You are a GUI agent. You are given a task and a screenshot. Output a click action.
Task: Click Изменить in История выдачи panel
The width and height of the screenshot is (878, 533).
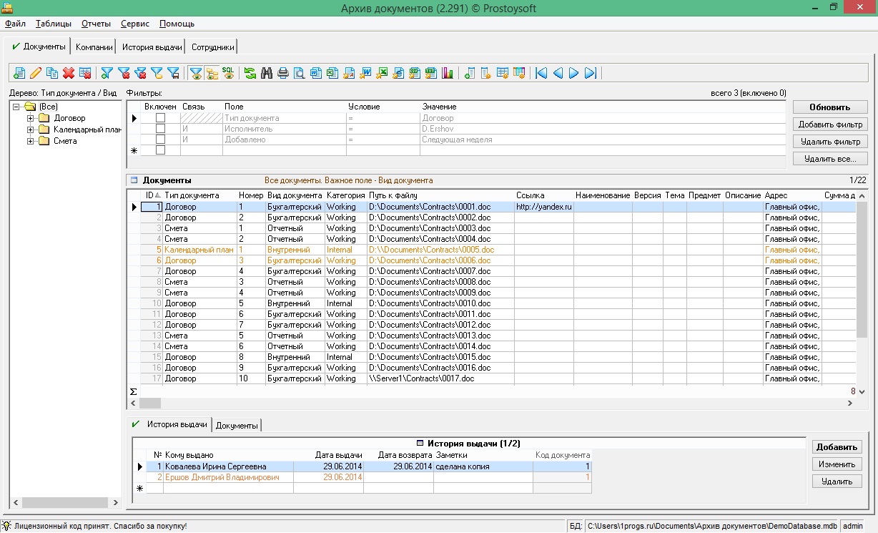837,464
